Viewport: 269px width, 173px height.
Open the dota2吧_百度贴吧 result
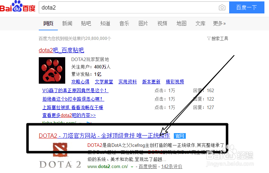(61, 50)
